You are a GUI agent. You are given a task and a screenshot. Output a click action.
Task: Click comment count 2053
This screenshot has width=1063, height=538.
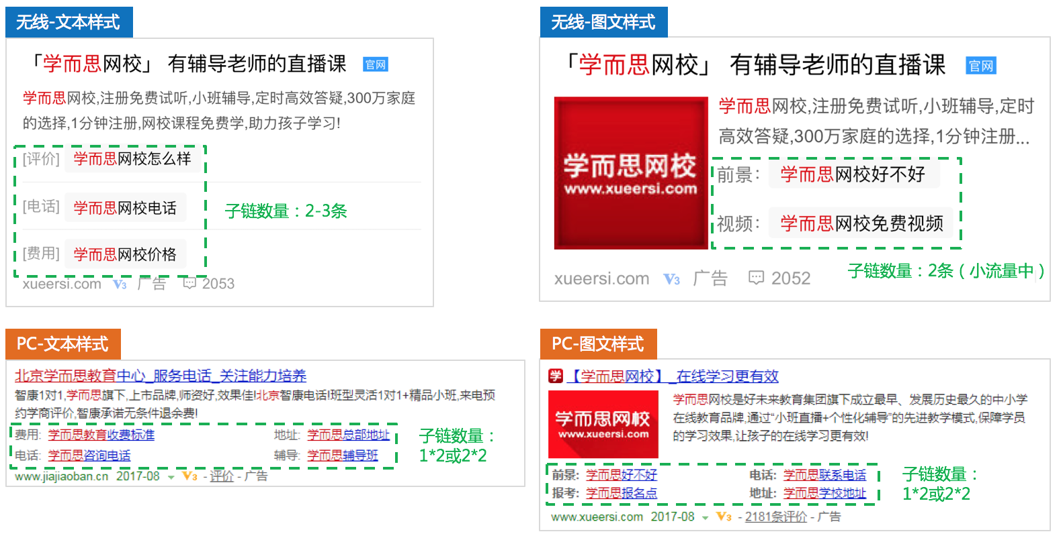pos(218,284)
